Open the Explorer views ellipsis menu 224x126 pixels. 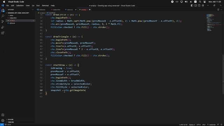[x=33, y=9]
